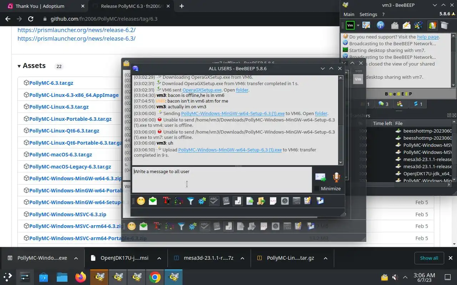Image resolution: width=457 pixels, height=285 pixels.
Task: Click the message box 'Write a message to all user'
Action: point(222,180)
